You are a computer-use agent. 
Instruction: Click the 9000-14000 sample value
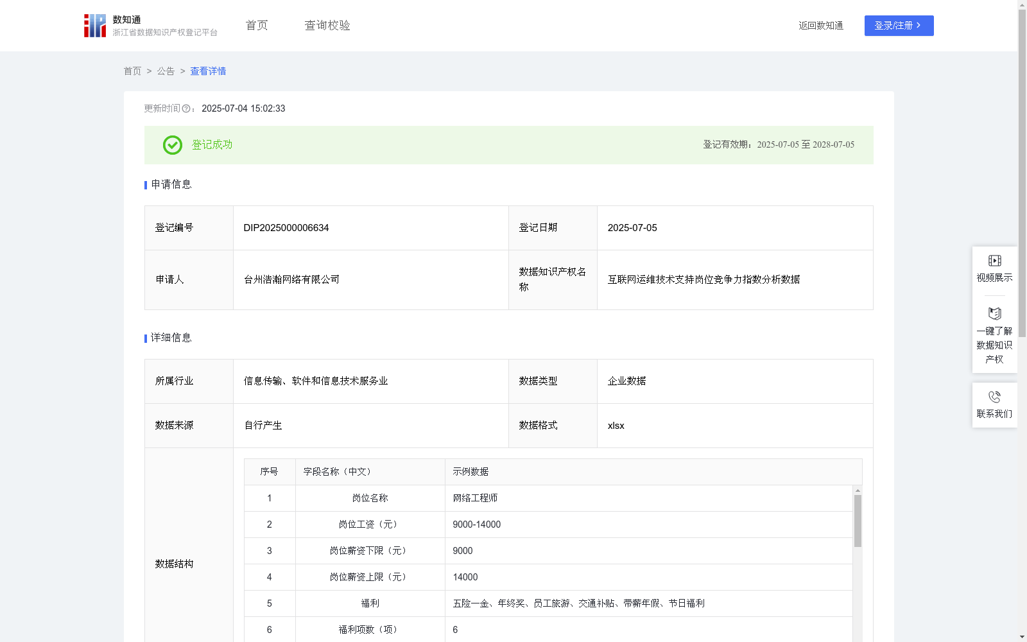(x=477, y=525)
